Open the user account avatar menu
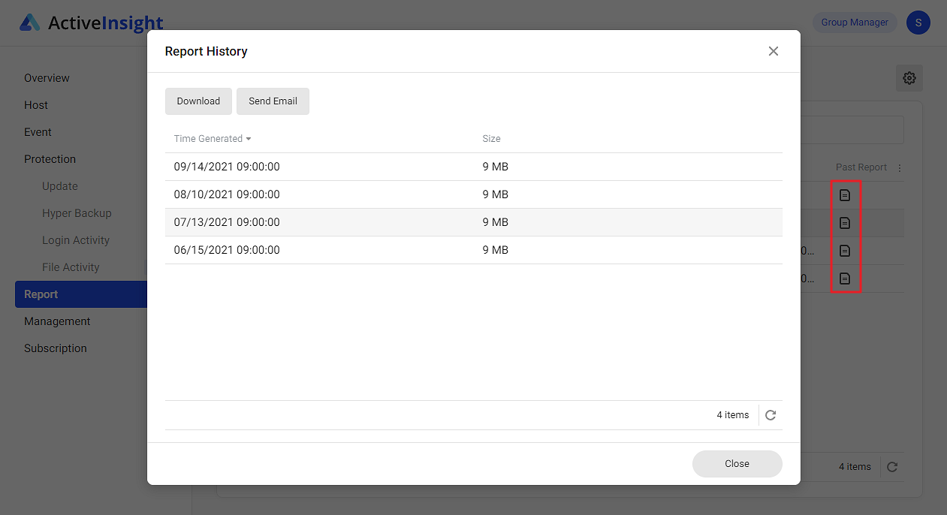 [918, 23]
